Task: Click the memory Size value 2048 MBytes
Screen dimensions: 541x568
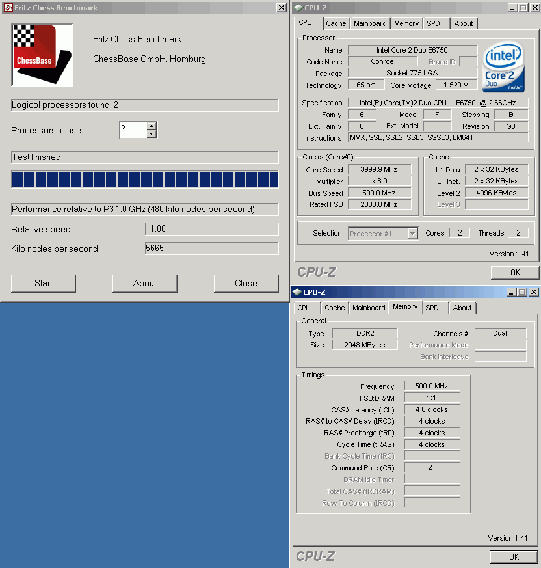Action: click(x=365, y=345)
